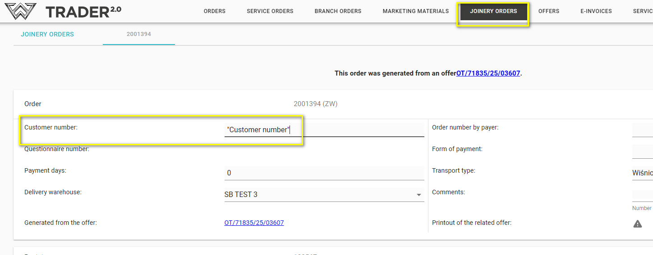Go to Service Orders in top navigation
This screenshot has width=653, height=255.
click(x=270, y=11)
